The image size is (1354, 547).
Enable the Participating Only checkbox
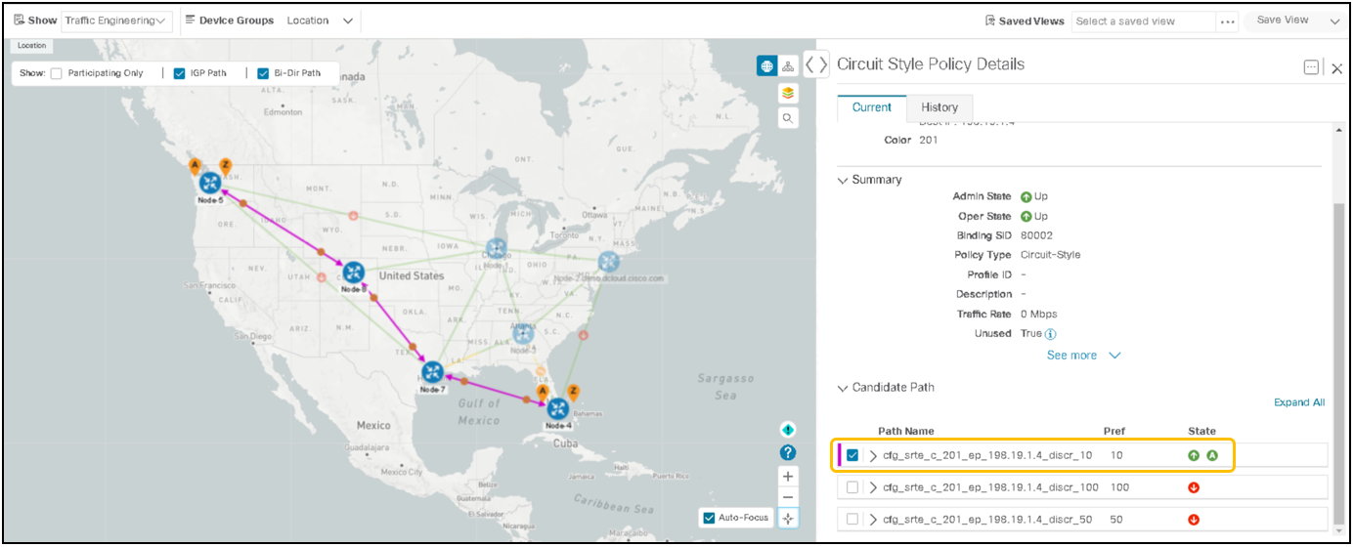point(57,73)
